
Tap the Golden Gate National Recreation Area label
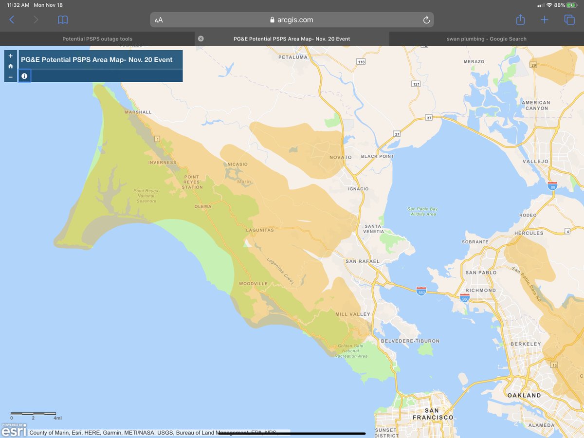click(x=351, y=351)
